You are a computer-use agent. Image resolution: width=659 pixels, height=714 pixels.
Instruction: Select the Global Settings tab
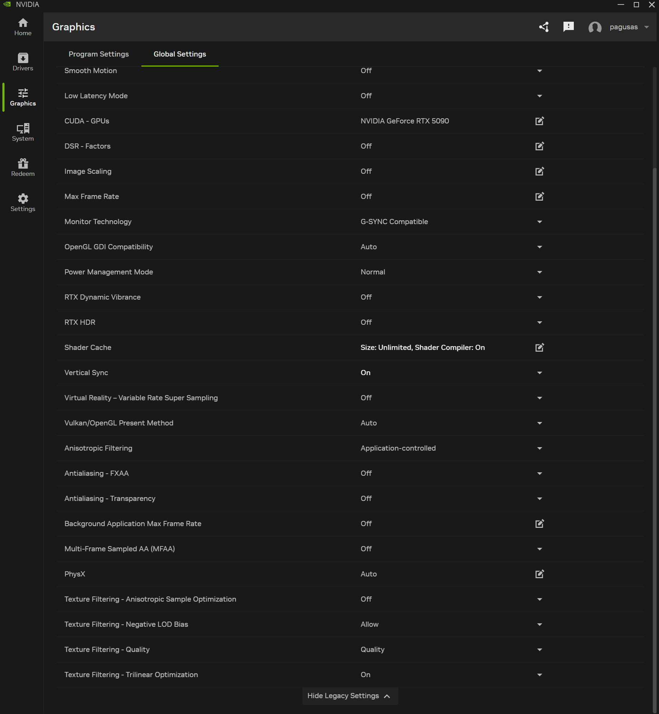[x=180, y=54]
